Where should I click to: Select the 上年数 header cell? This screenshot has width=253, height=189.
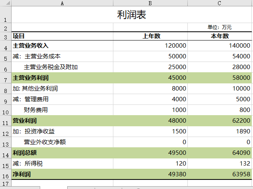click(150, 36)
